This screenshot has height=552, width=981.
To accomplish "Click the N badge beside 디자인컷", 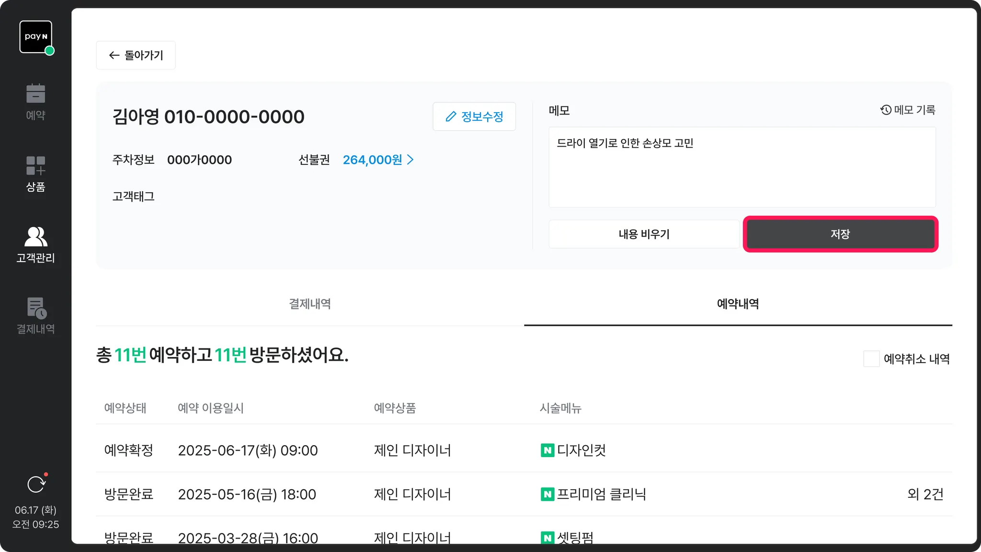I will tap(547, 450).
